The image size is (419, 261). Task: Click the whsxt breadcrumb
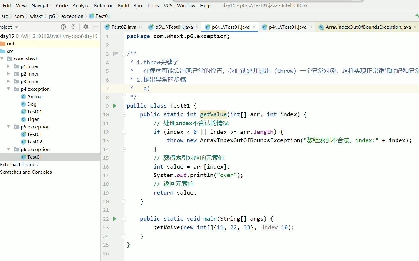click(36, 16)
